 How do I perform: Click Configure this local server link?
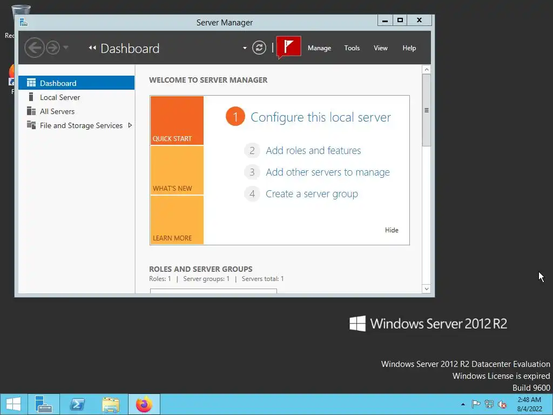pyautogui.click(x=321, y=117)
